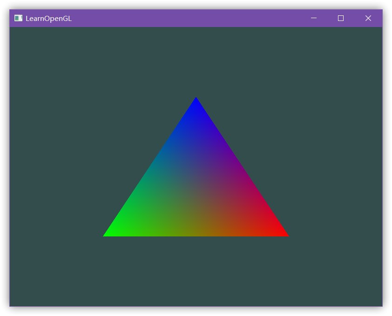Click the blue top vertex of the triangle
392x316 pixels.
(x=196, y=100)
